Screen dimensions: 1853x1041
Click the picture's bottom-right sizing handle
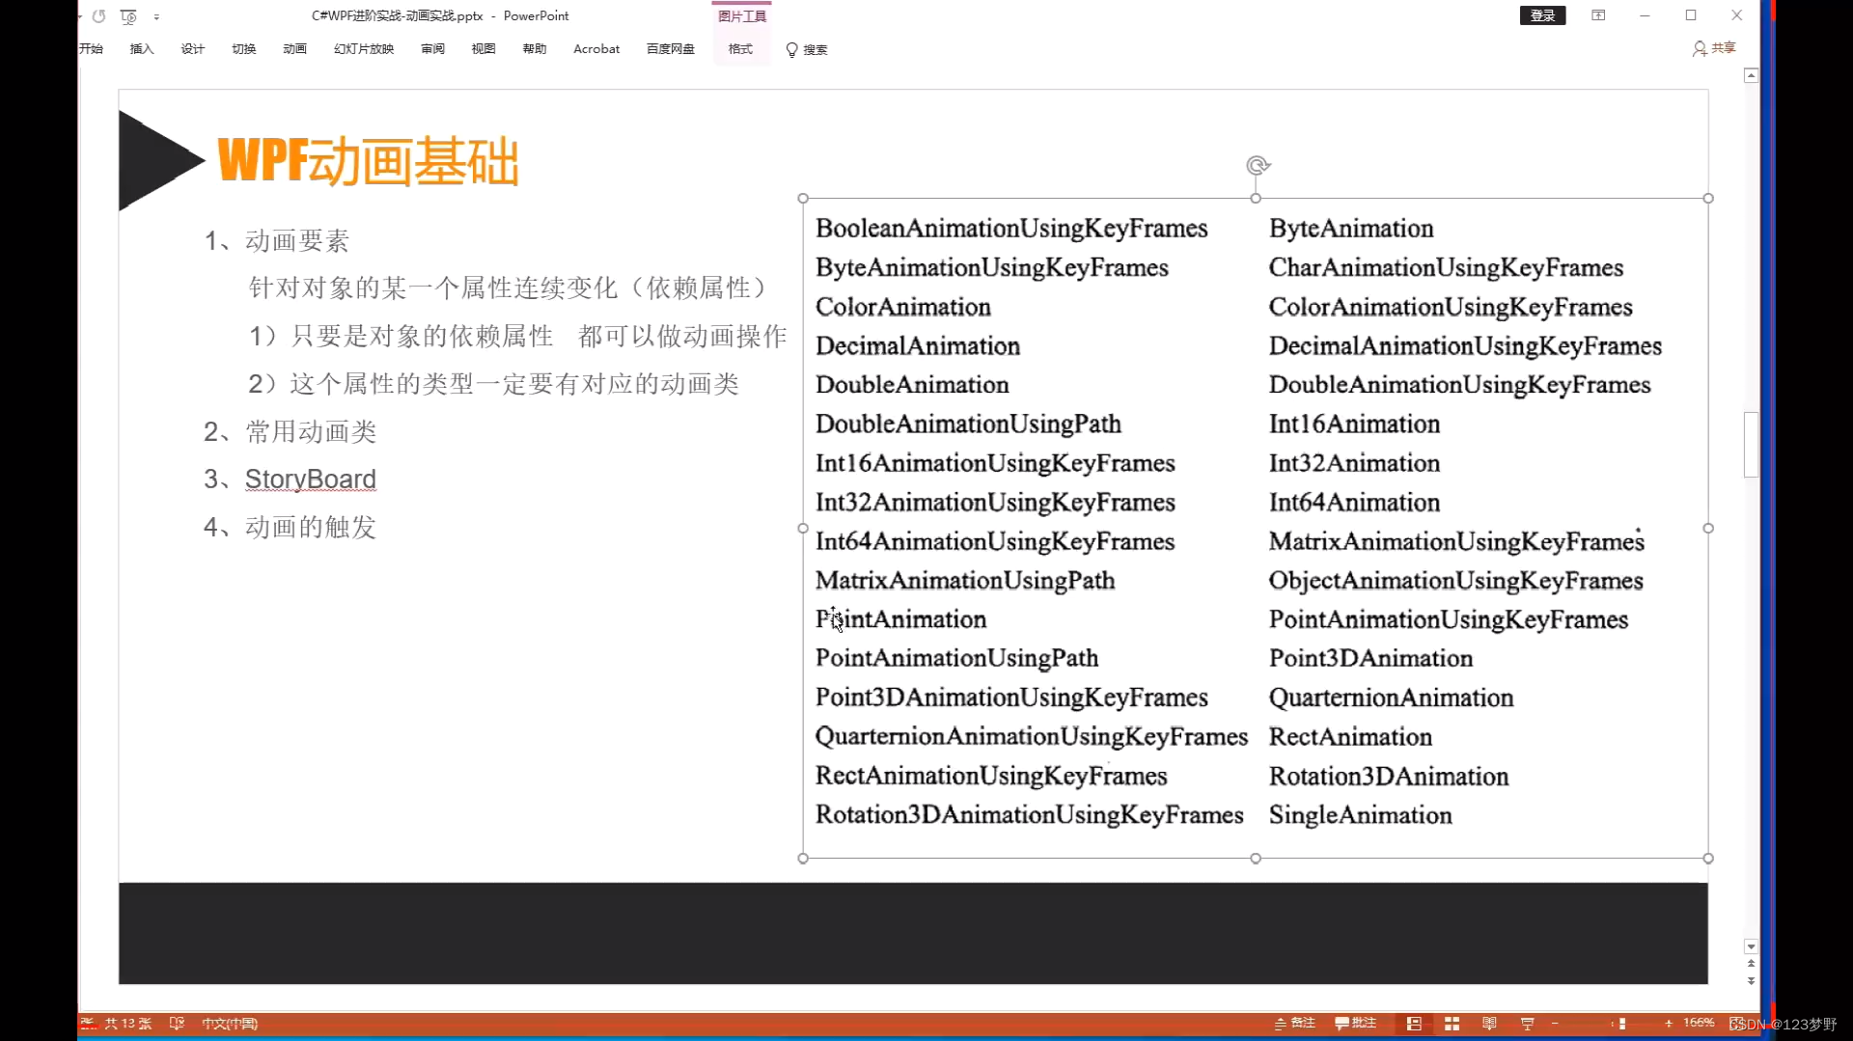click(1708, 859)
